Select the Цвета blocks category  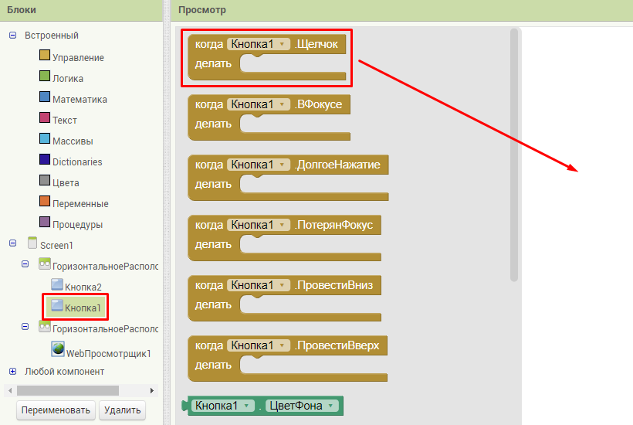pyautogui.click(x=66, y=182)
